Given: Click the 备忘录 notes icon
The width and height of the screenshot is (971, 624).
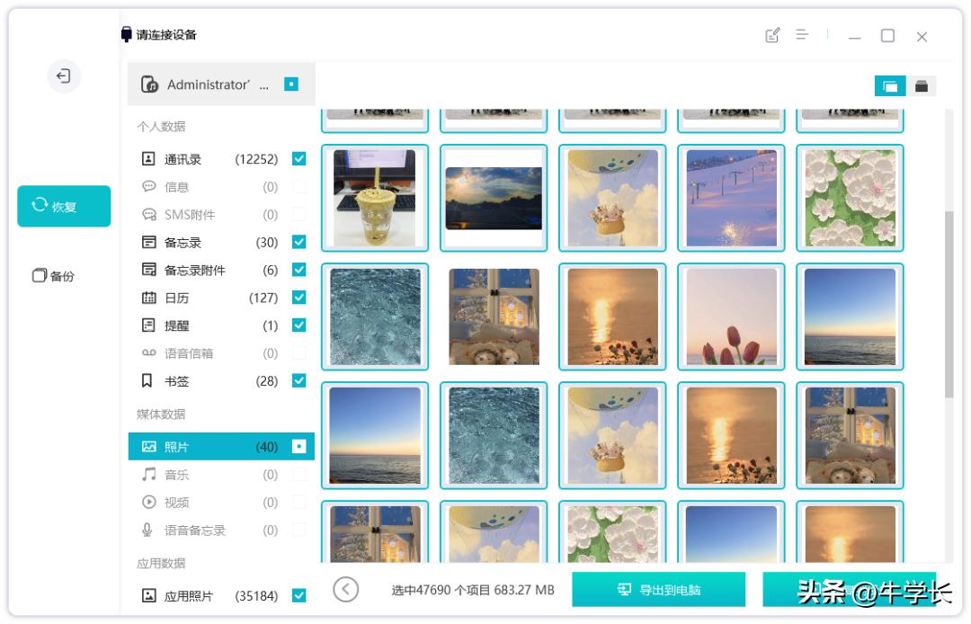Looking at the screenshot, I should click(x=150, y=241).
